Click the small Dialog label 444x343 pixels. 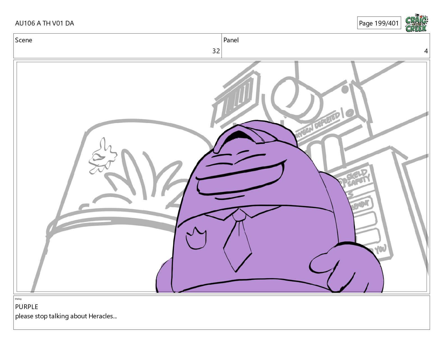tap(18, 299)
